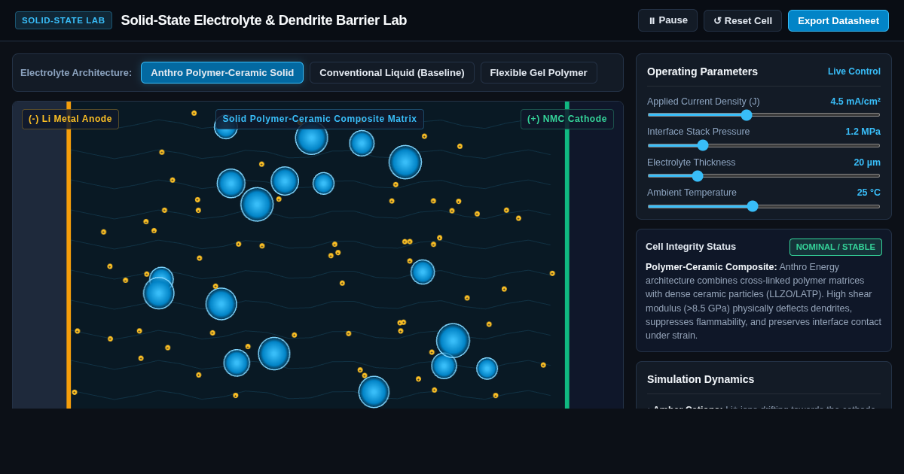
Task: Click the Operating Parameters heading
Action: (702, 71)
